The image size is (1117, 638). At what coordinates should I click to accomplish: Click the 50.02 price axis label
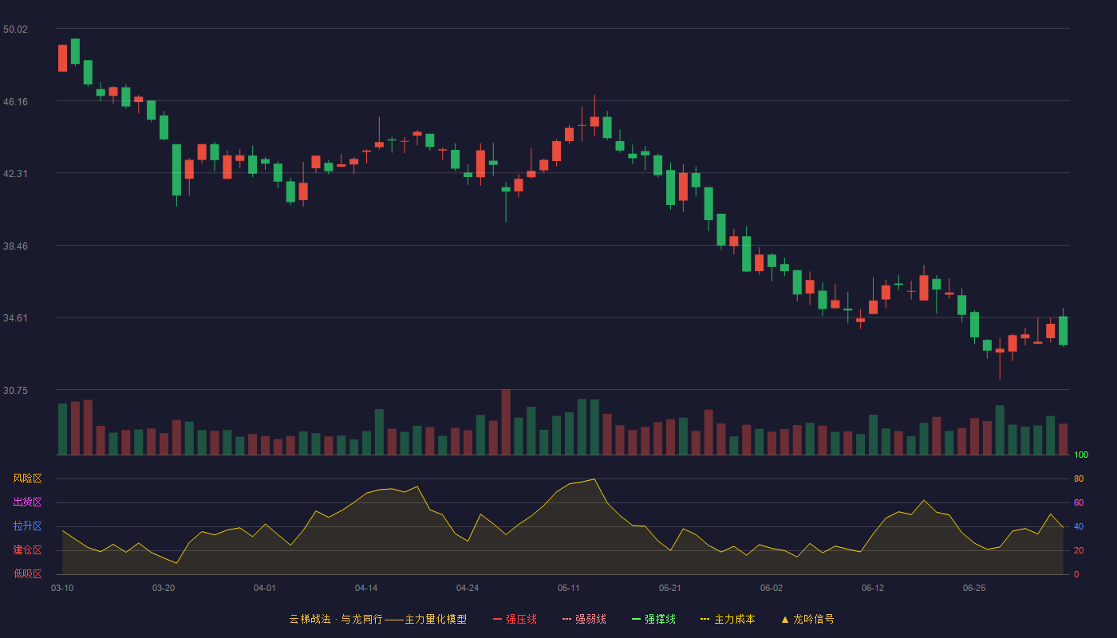tap(16, 30)
